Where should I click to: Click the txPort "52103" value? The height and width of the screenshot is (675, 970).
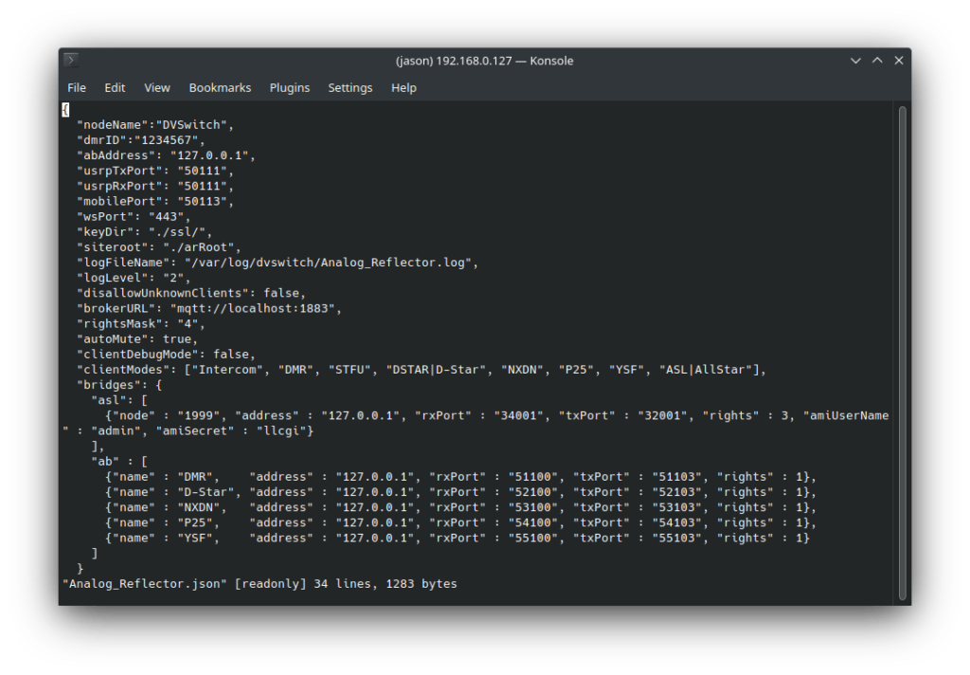pos(680,492)
